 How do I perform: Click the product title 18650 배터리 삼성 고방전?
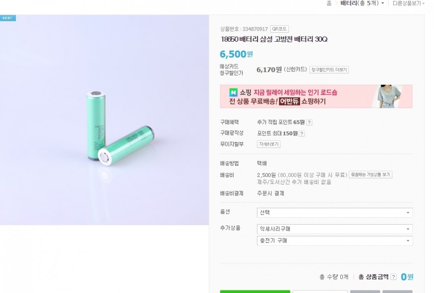pyautogui.click(x=274, y=40)
